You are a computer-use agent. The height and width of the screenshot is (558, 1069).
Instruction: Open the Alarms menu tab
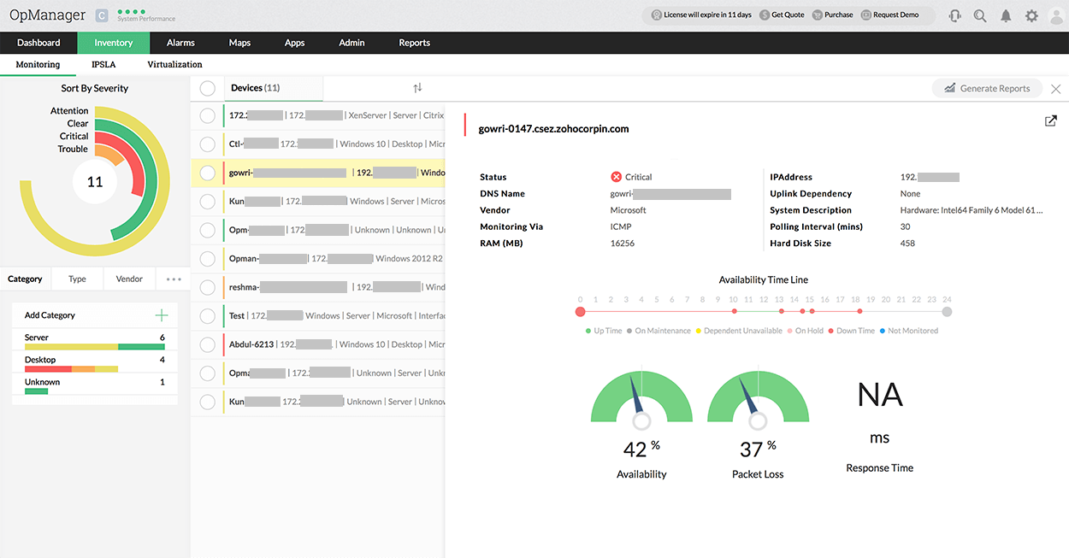180,43
